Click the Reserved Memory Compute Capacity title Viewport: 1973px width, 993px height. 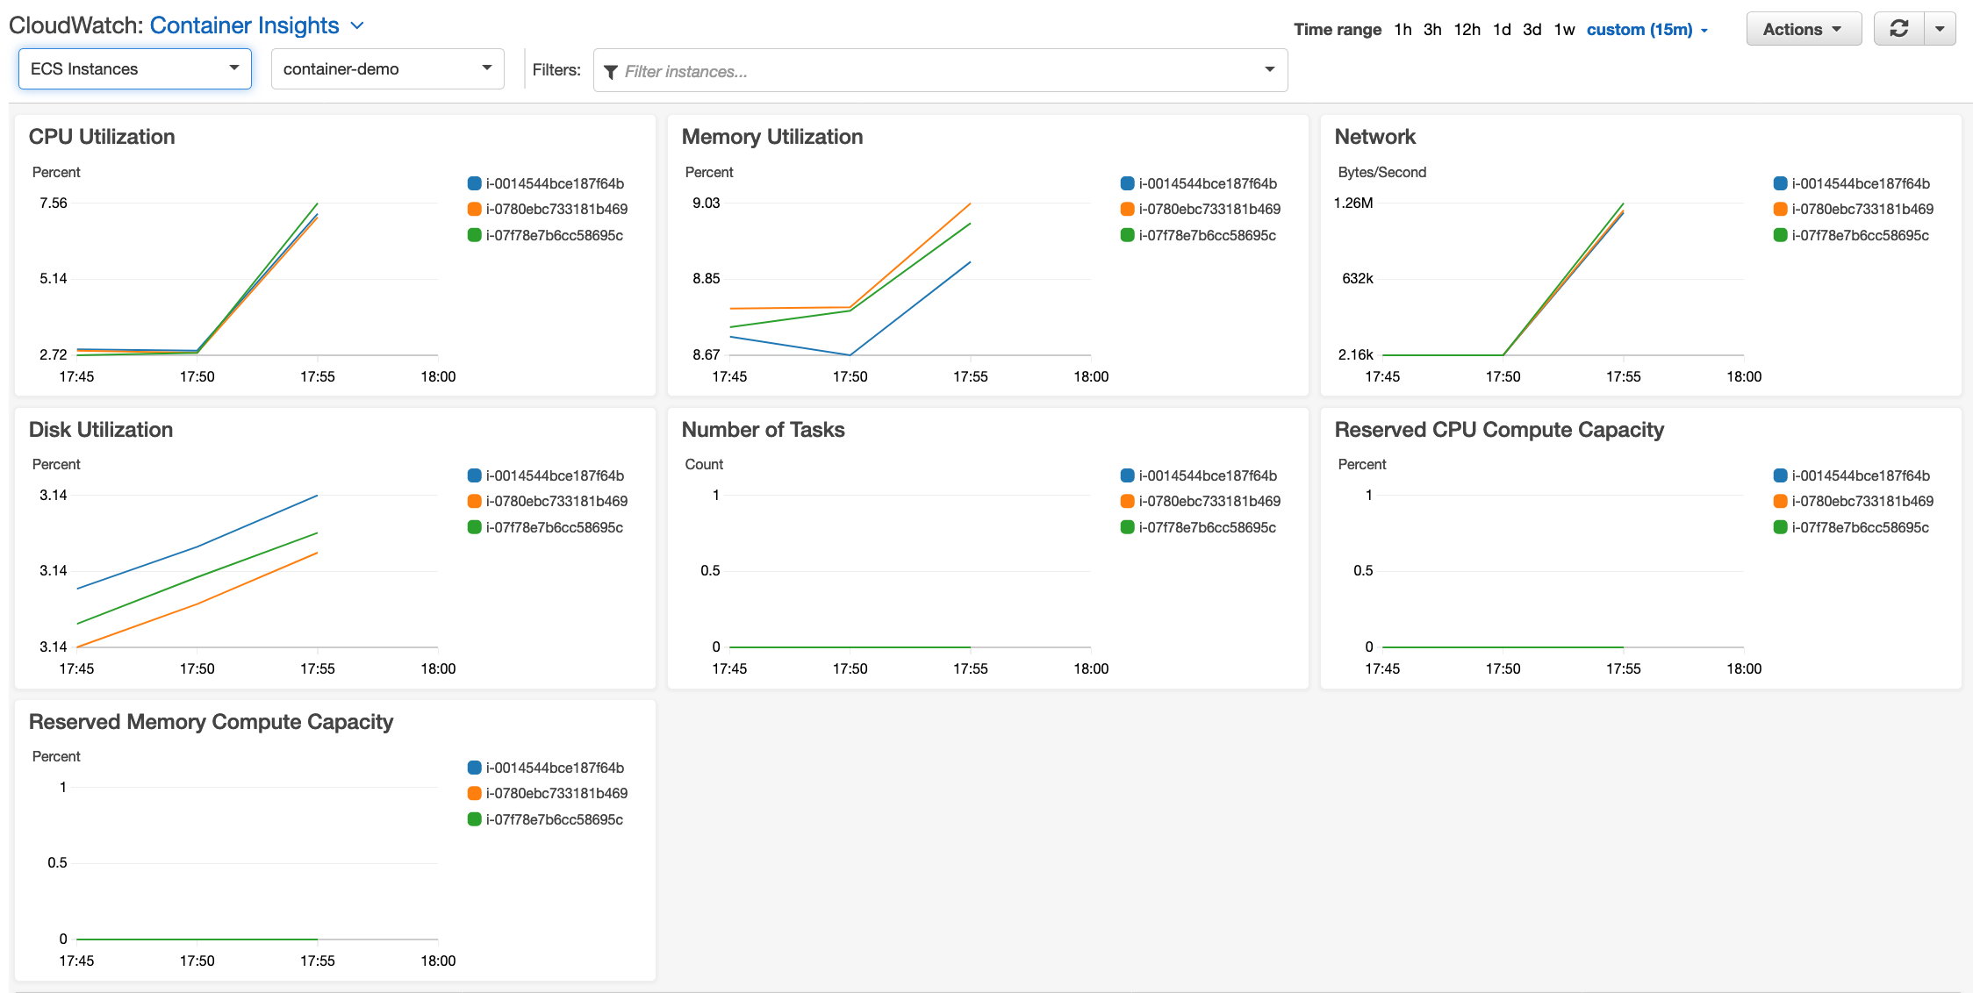click(x=211, y=722)
